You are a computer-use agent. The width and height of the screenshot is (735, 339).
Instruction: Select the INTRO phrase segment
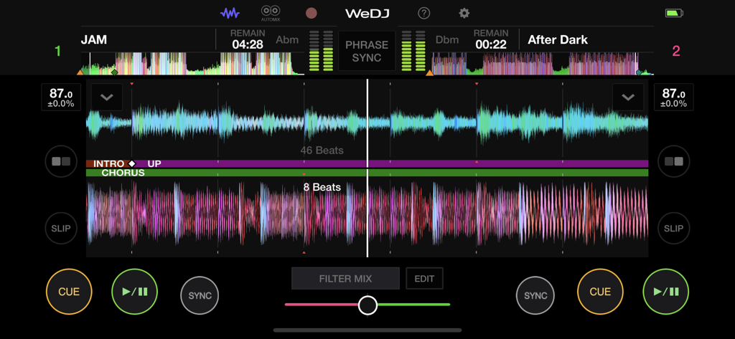(x=109, y=164)
